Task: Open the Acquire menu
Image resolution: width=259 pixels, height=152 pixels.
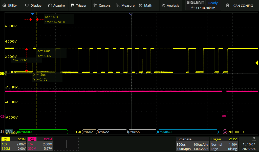Action: point(56,6)
